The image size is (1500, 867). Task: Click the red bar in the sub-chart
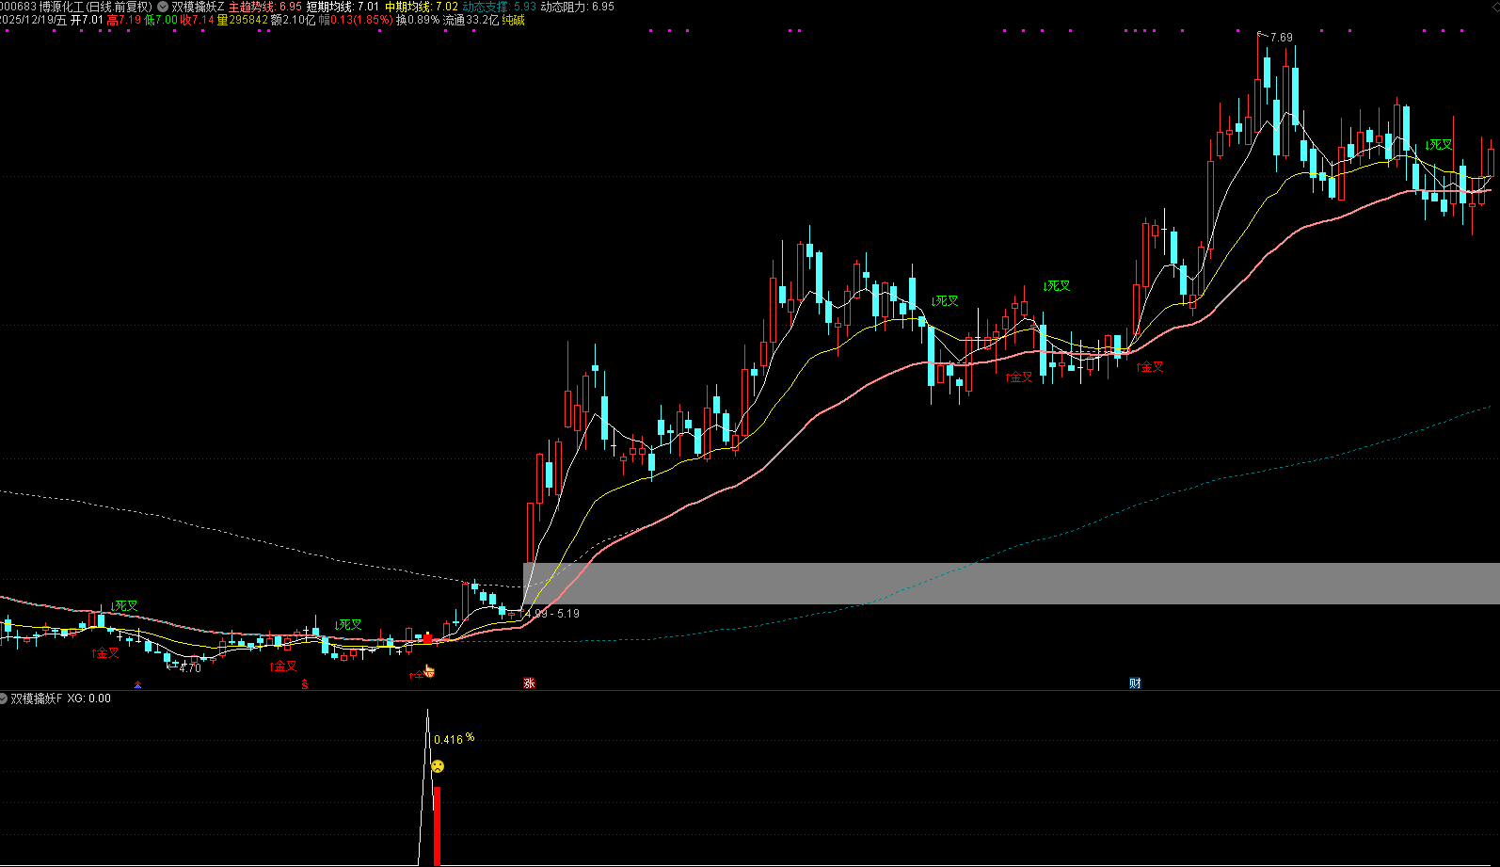[x=437, y=825]
